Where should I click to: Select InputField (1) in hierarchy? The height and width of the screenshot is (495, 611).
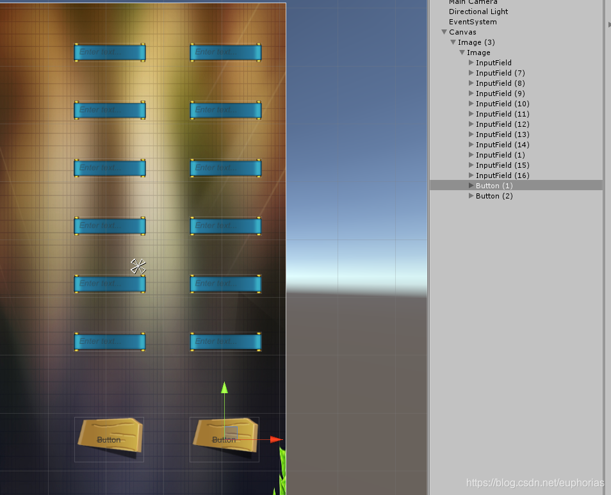point(500,155)
